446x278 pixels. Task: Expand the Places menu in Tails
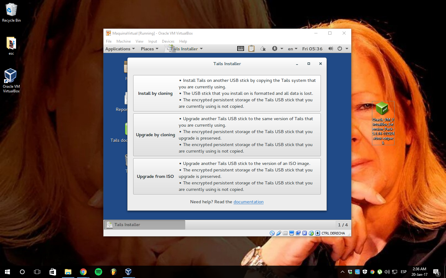coord(150,49)
